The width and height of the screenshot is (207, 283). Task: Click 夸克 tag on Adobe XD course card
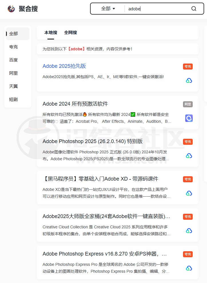(x=188, y=179)
